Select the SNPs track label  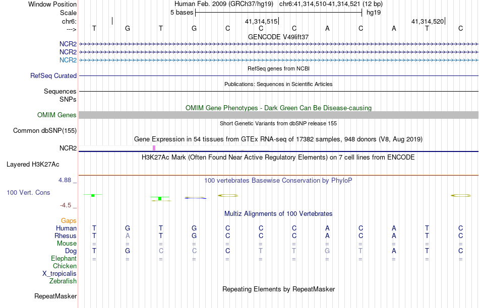(x=68, y=100)
